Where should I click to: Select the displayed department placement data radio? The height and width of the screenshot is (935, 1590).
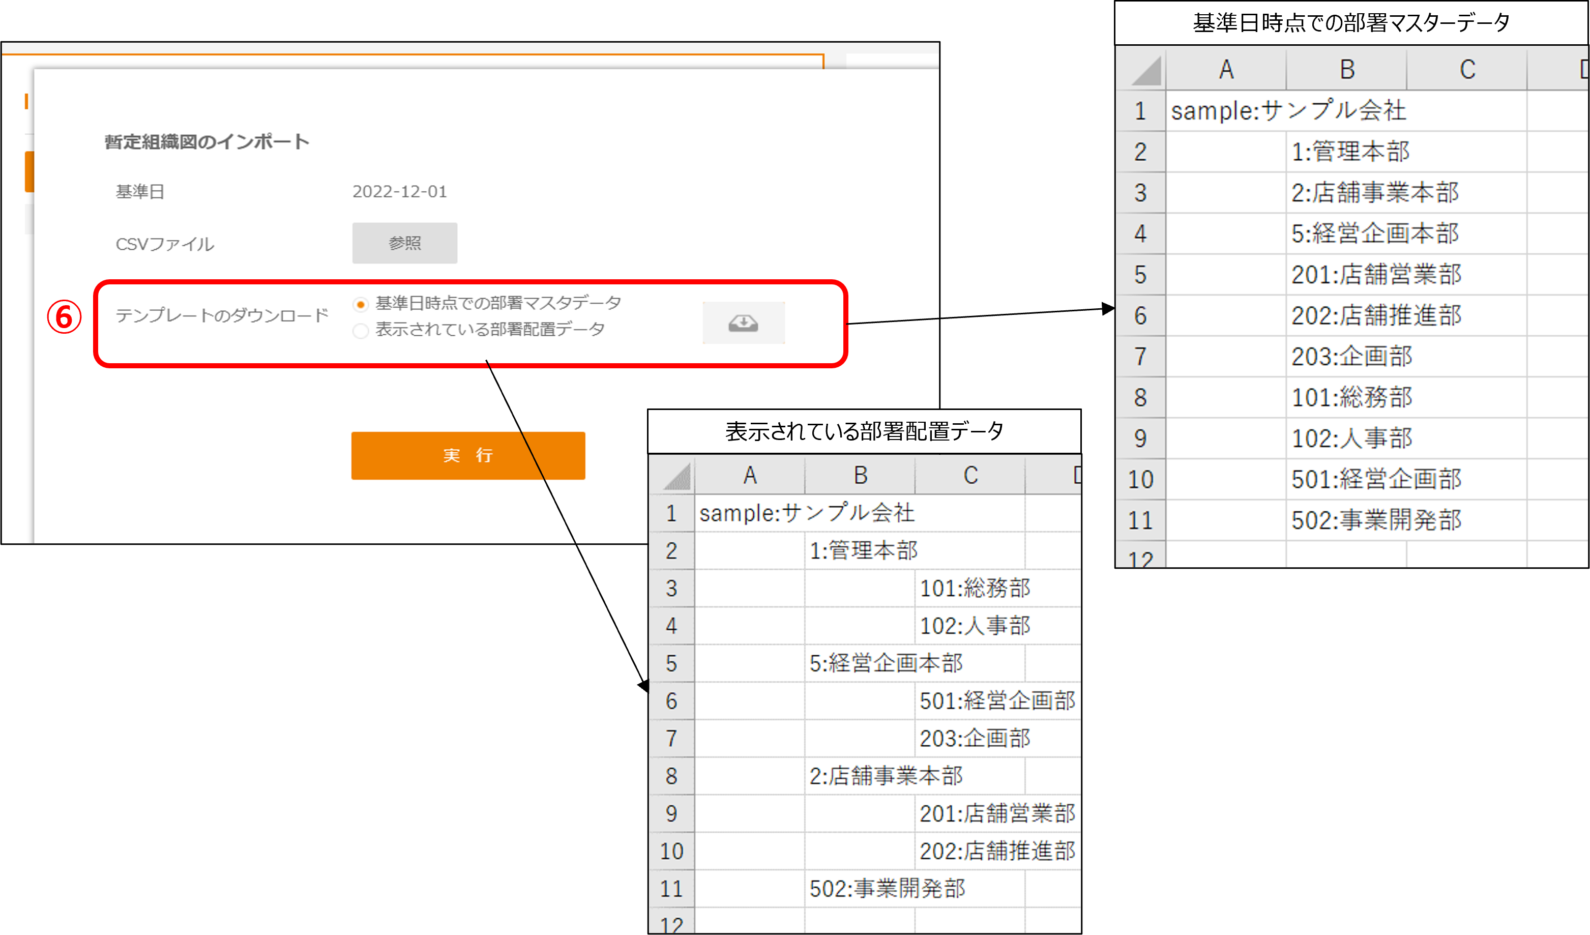click(360, 331)
